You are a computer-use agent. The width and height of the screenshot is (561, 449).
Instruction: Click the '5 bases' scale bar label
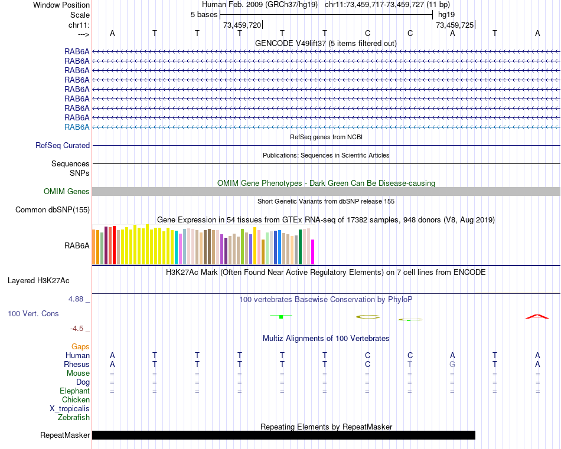tap(204, 15)
